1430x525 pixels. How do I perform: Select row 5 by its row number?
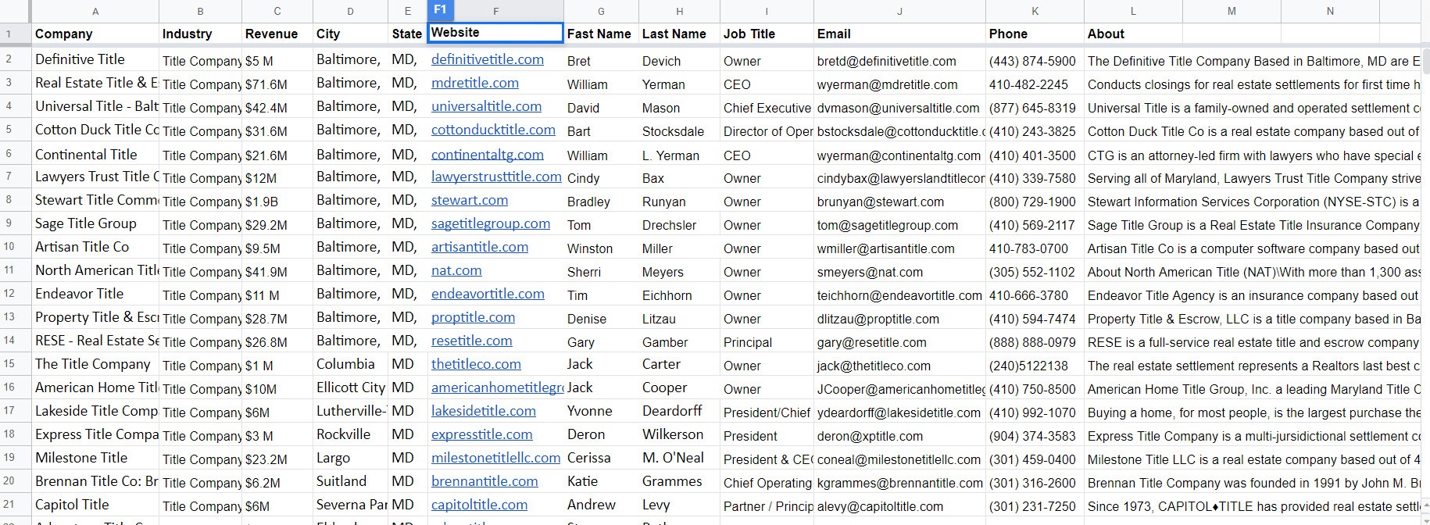click(9, 130)
